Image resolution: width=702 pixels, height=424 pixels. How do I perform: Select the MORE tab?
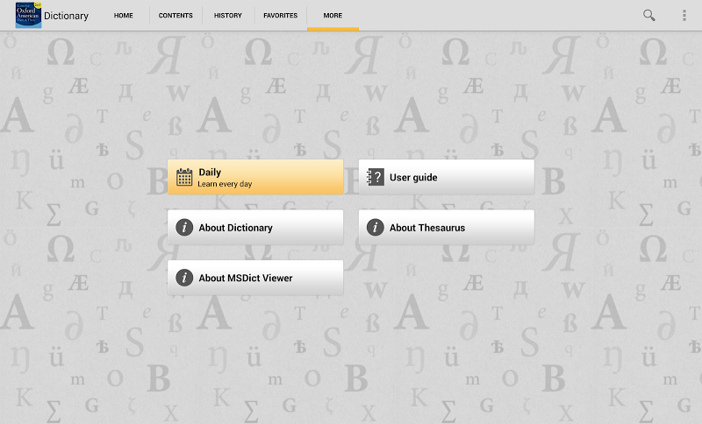333,16
